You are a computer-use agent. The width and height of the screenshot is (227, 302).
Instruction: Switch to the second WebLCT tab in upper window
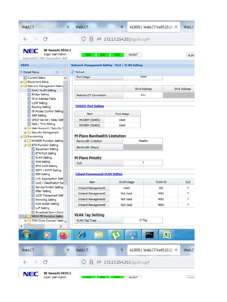coord(99,27)
